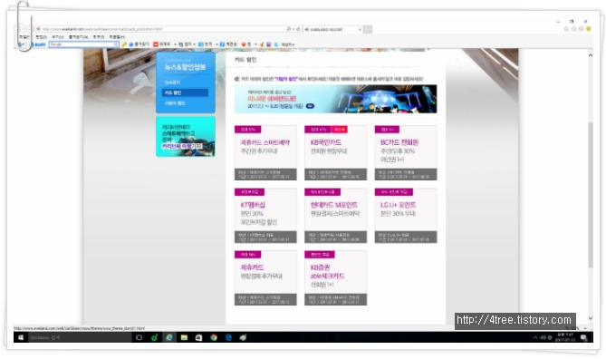The height and width of the screenshot is (359, 606).
Task: Close the EVERLAND RESORT tab
Action: tap(360, 29)
